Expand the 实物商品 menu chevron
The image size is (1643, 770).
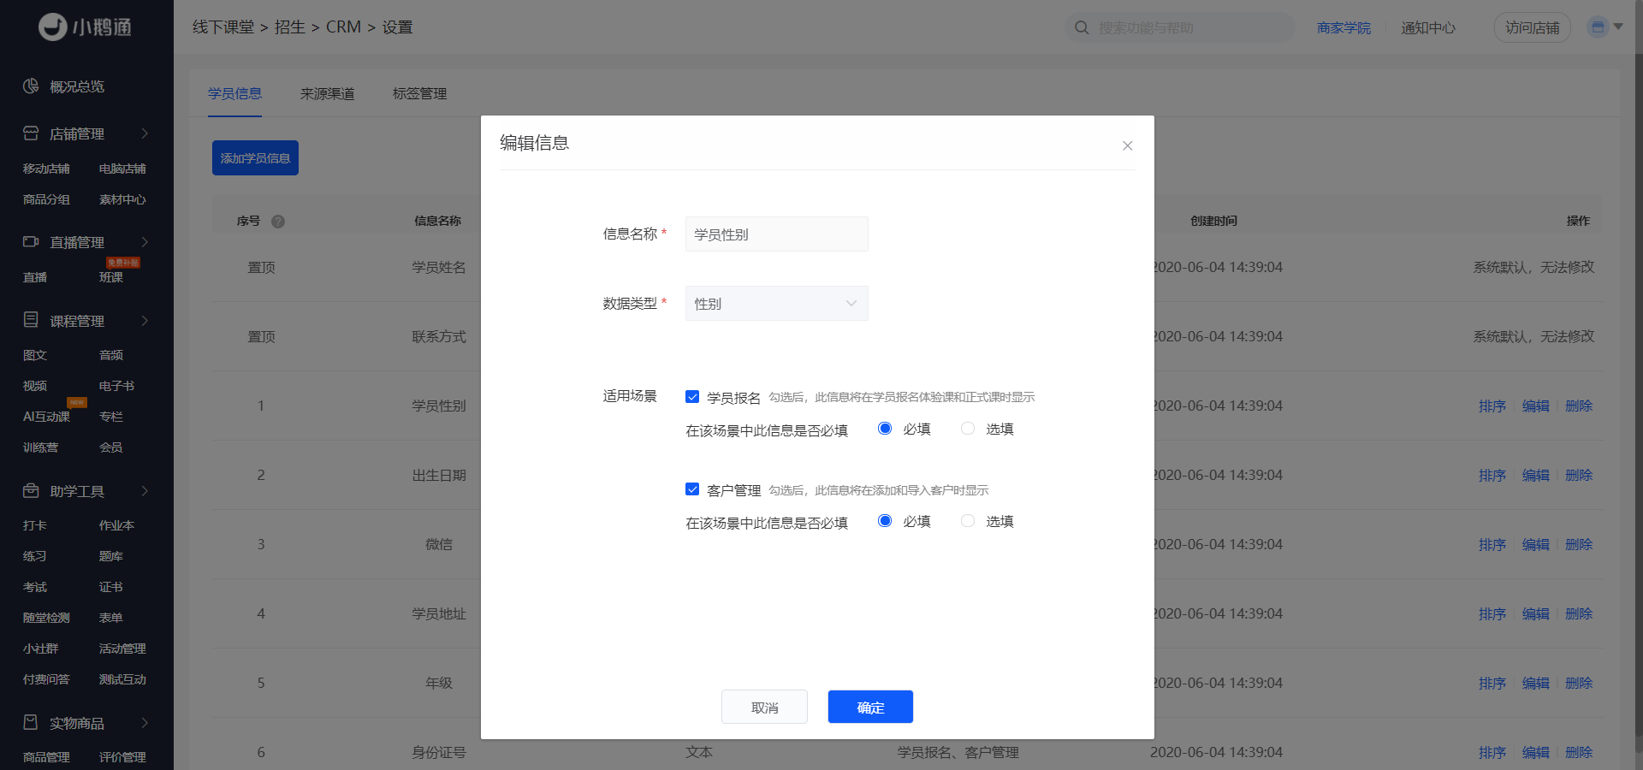tap(145, 723)
